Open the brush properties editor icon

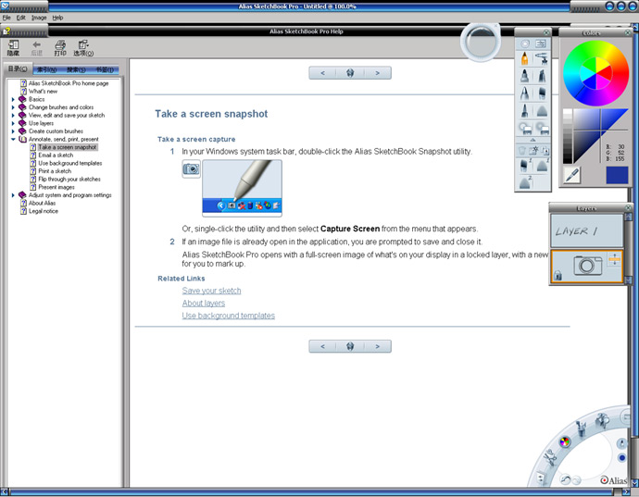tap(541, 43)
